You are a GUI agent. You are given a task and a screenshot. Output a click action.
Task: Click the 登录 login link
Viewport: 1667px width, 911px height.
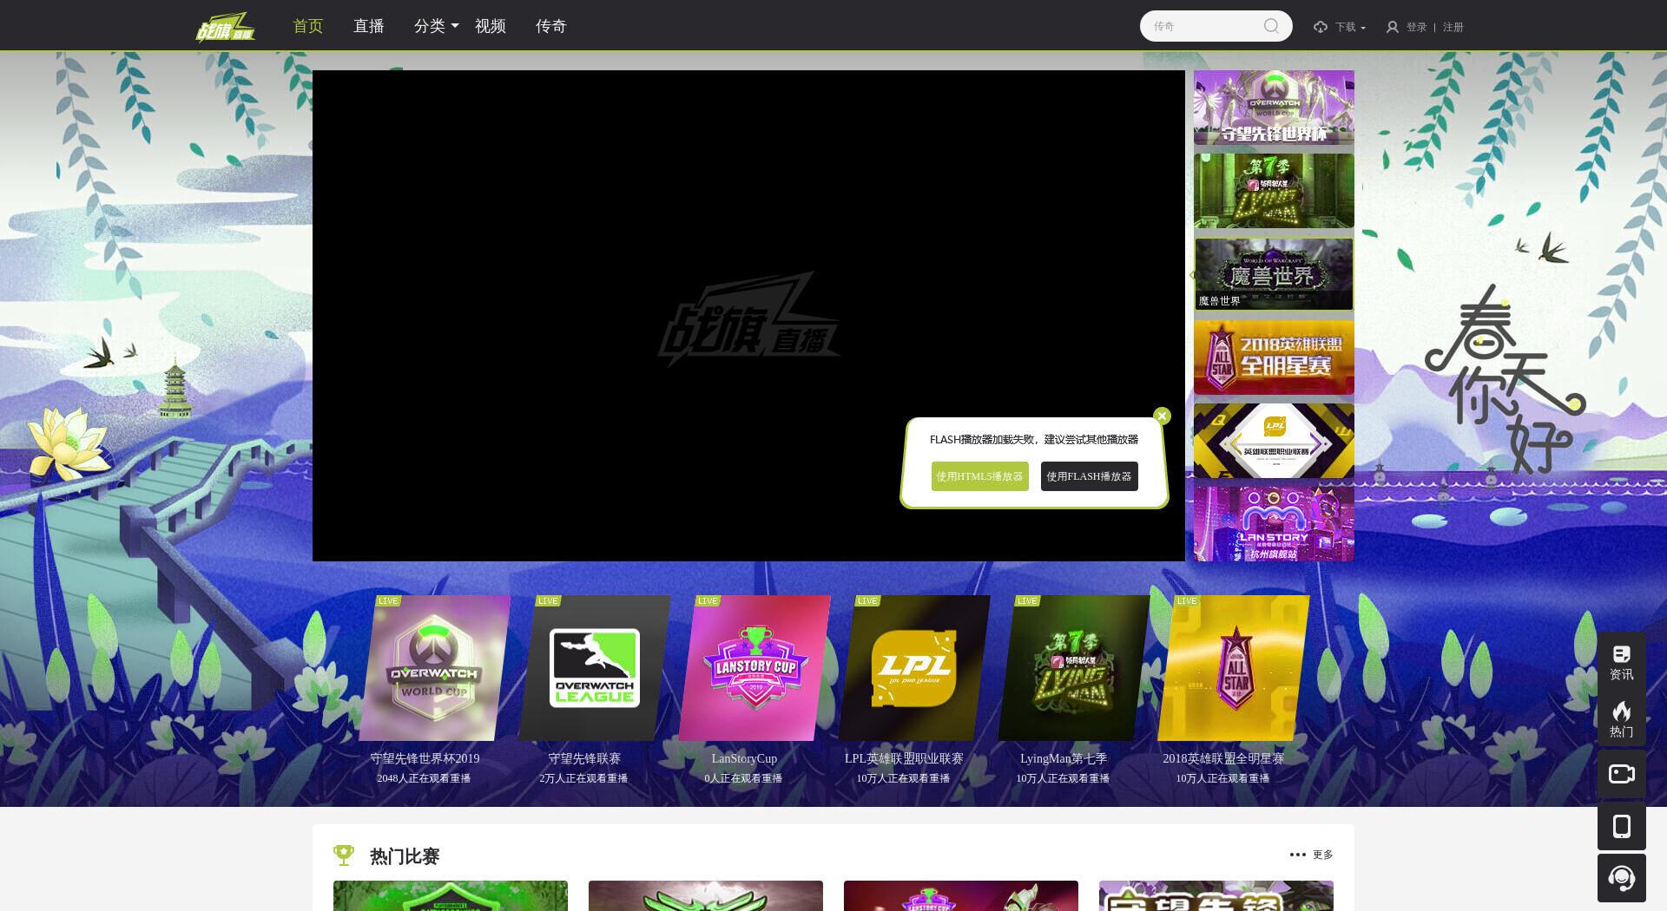point(1417,27)
